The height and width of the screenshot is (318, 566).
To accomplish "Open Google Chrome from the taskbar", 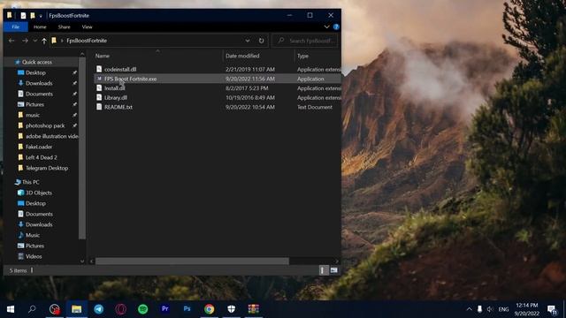I will (x=209, y=309).
